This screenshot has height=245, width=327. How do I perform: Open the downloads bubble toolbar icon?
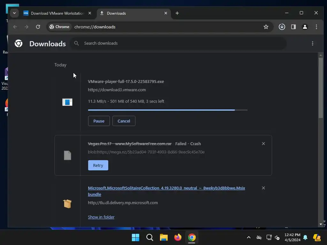(282, 27)
